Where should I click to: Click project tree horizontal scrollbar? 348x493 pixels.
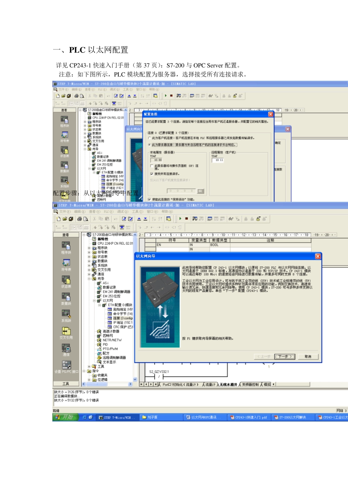[107, 384]
